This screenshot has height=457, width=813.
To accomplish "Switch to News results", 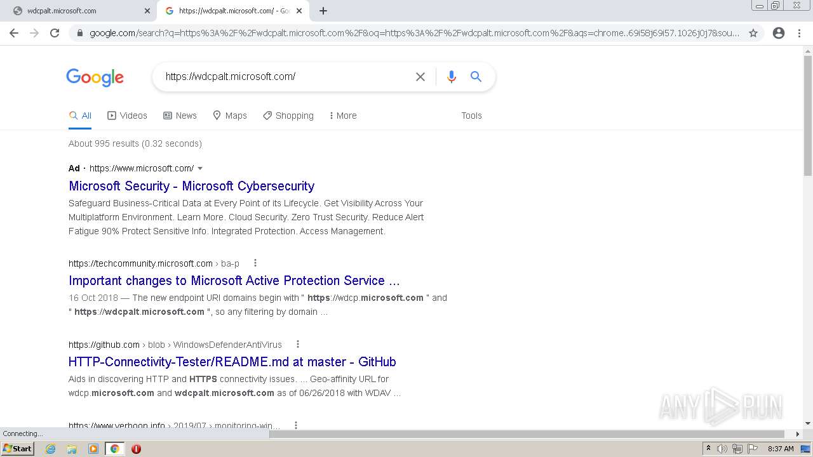I will (180, 116).
